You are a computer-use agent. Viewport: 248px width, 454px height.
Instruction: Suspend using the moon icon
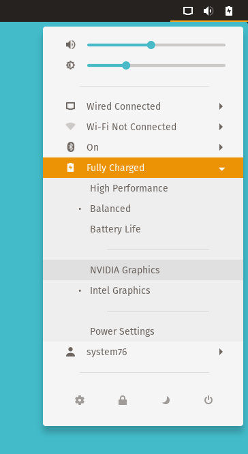pyautogui.click(x=166, y=400)
